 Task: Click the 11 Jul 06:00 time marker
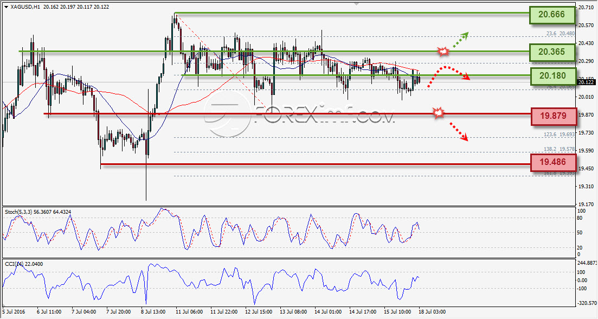(x=190, y=312)
